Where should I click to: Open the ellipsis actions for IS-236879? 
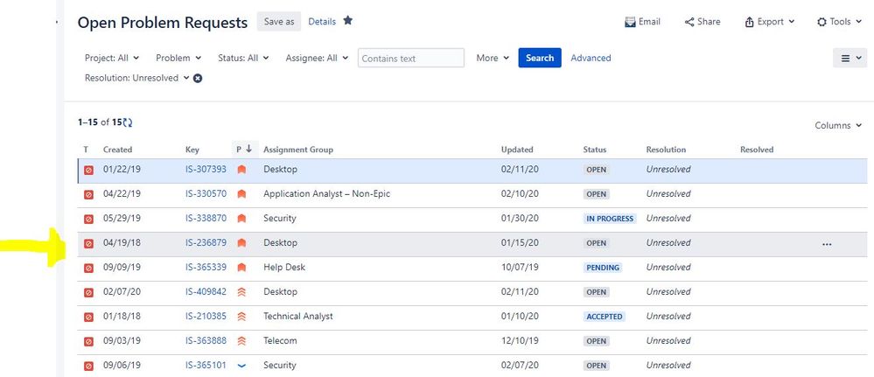[827, 244]
